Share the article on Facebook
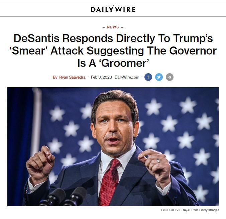This screenshot has width=226, height=219. click(148, 77)
